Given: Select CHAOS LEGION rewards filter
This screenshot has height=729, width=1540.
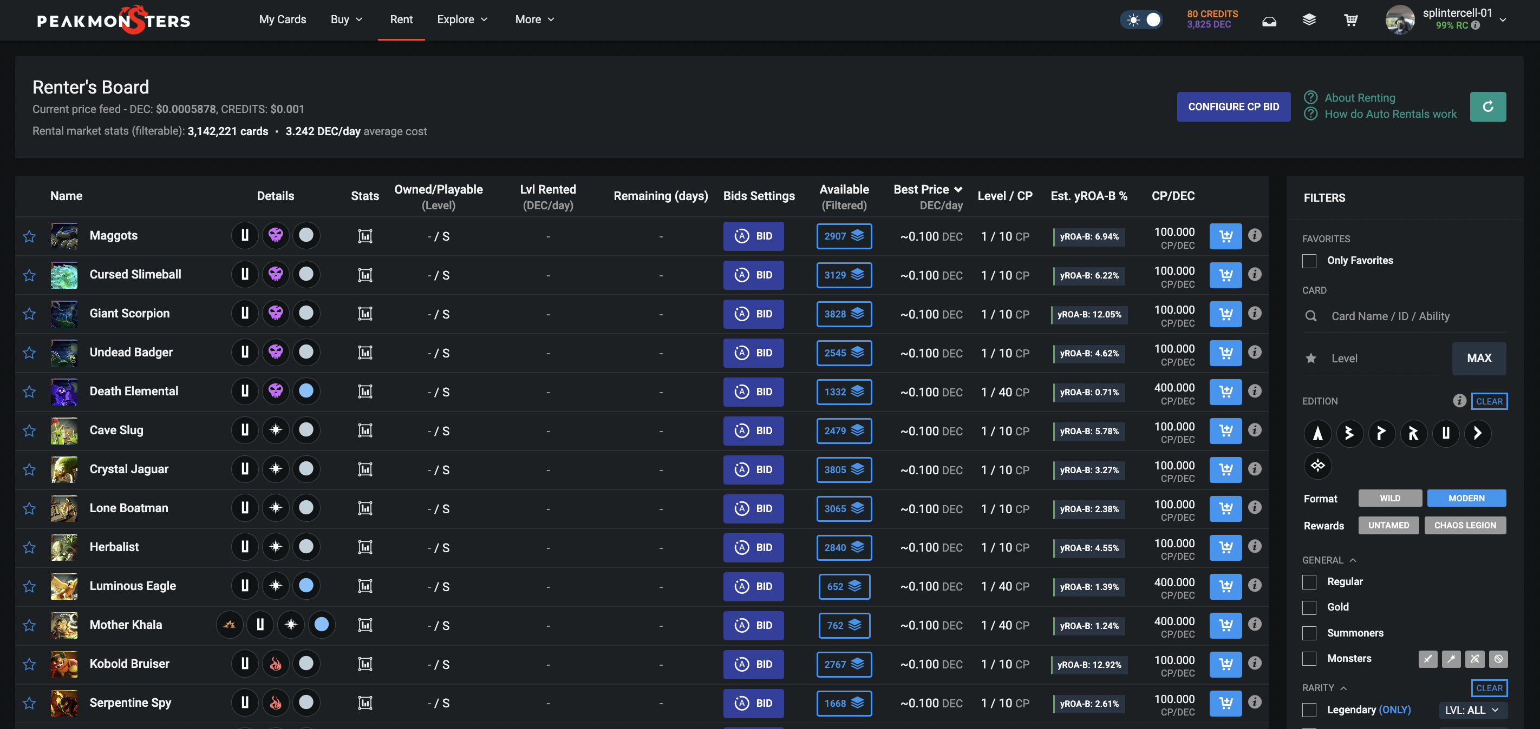Looking at the screenshot, I should [x=1465, y=526].
